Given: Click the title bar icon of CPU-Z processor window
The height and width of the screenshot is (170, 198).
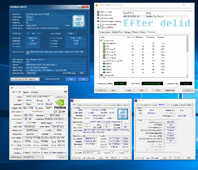Looking at the screenshot, I should [72, 101].
